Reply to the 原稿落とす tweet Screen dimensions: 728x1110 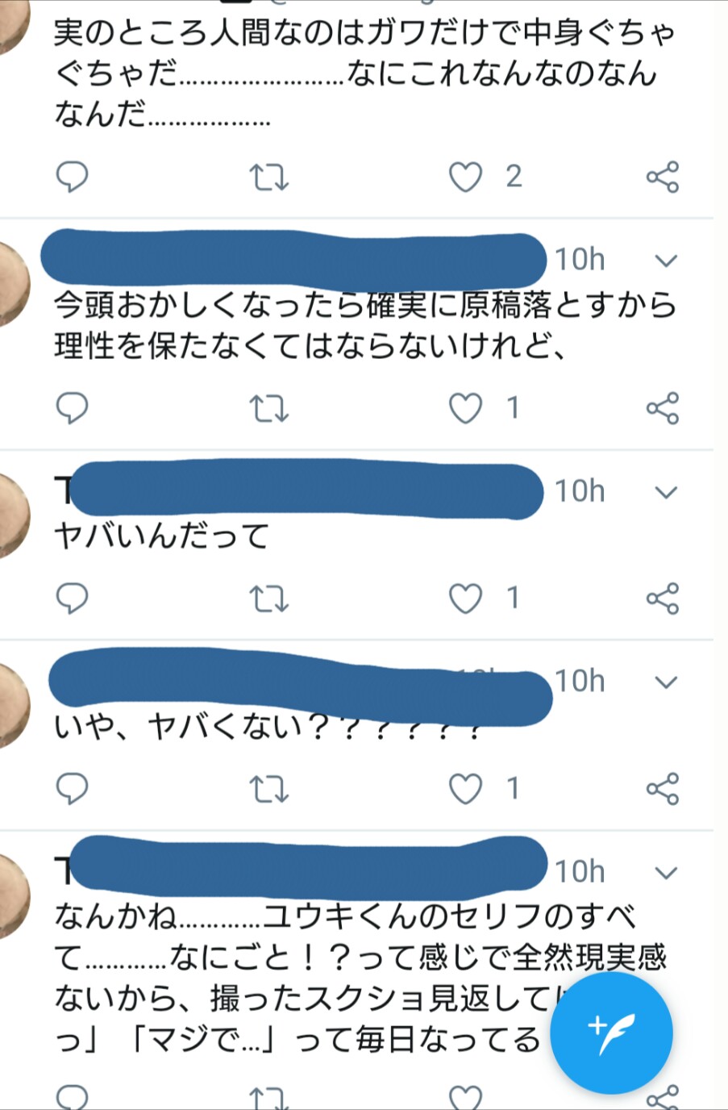[x=72, y=408]
